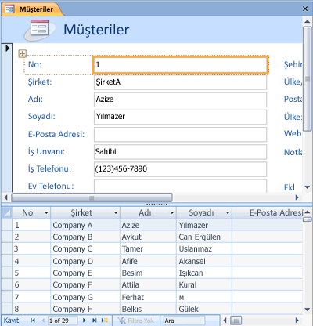Screen dimensions: 313x326
Task: Go to first record navigation icon
Action: pyautogui.click(x=33, y=321)
